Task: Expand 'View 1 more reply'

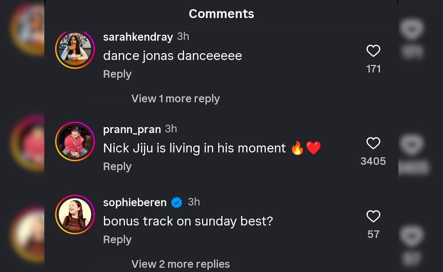Action: [175, 99]
